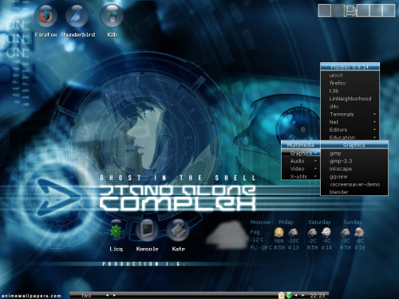Open the Video submenu under Multimedia

coord(301,169)
